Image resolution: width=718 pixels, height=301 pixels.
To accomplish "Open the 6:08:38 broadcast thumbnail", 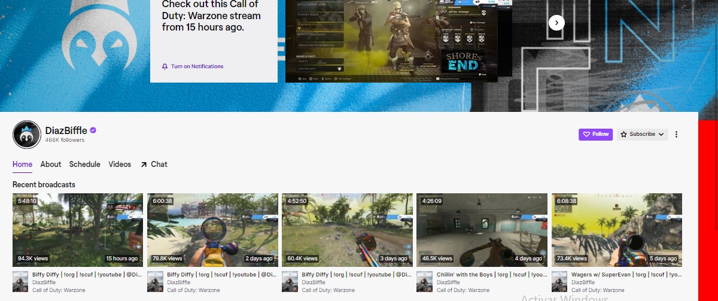I will [616, 230].
